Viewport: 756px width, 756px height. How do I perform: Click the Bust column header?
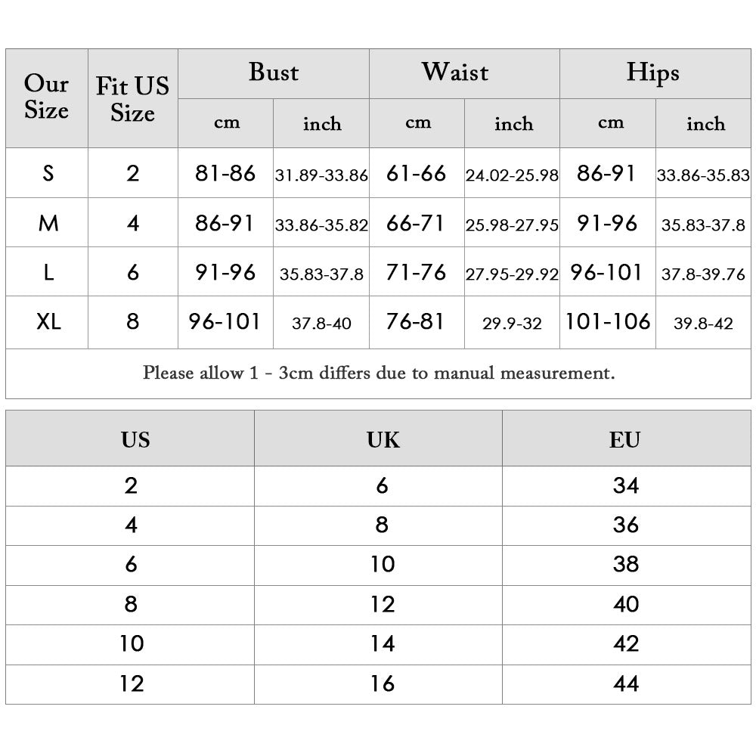[273, 73]
